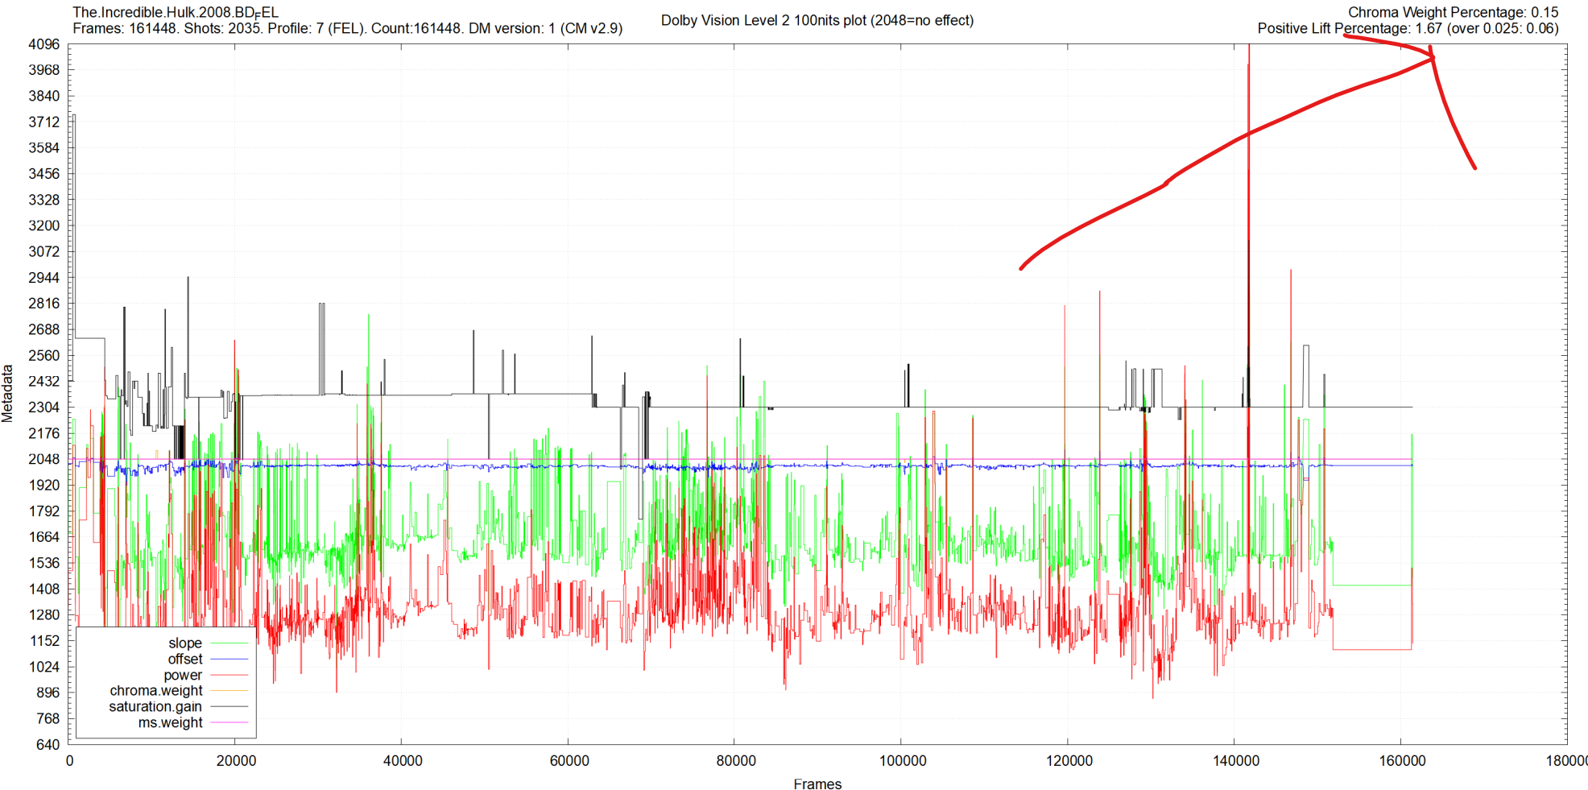The image size is (1588, 790).
Task: Click the y-axis tick label 3712
Action: point(44,122)
